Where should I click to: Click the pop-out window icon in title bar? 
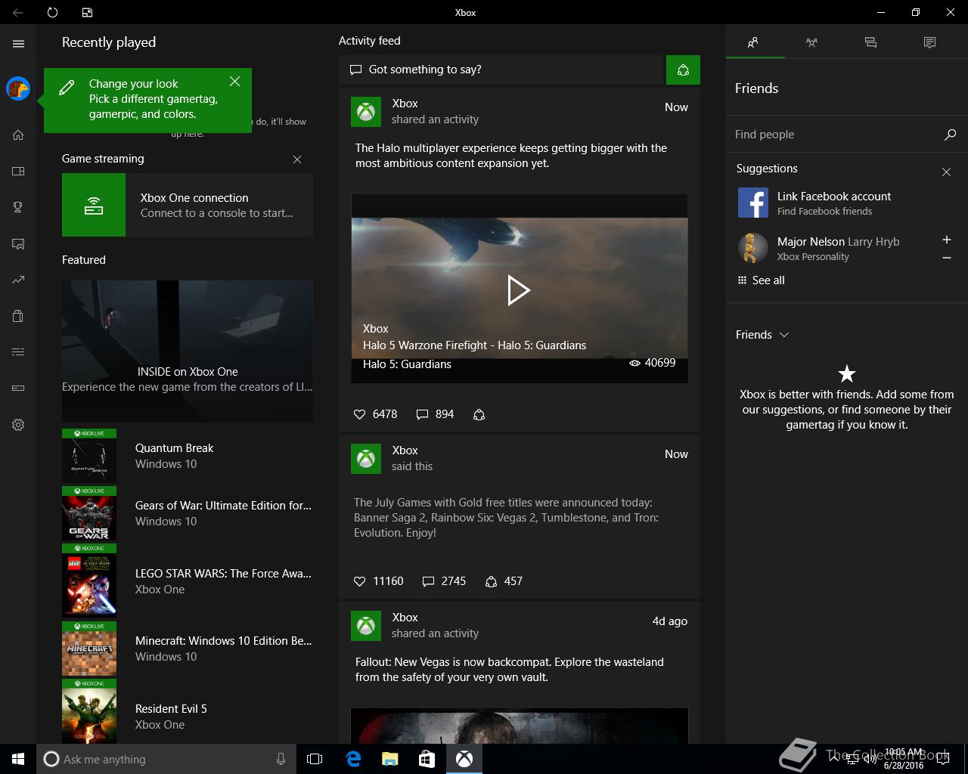pos(87,12)
